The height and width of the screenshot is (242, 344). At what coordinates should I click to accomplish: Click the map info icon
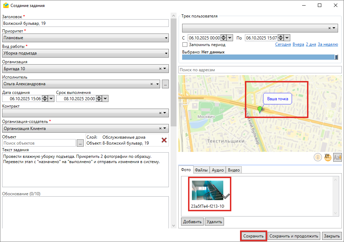318,157
